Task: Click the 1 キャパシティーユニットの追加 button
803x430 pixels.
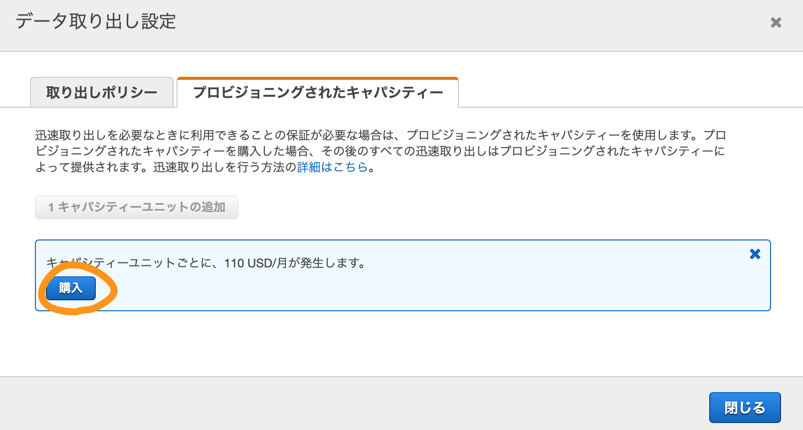Action: pos(137,207)
